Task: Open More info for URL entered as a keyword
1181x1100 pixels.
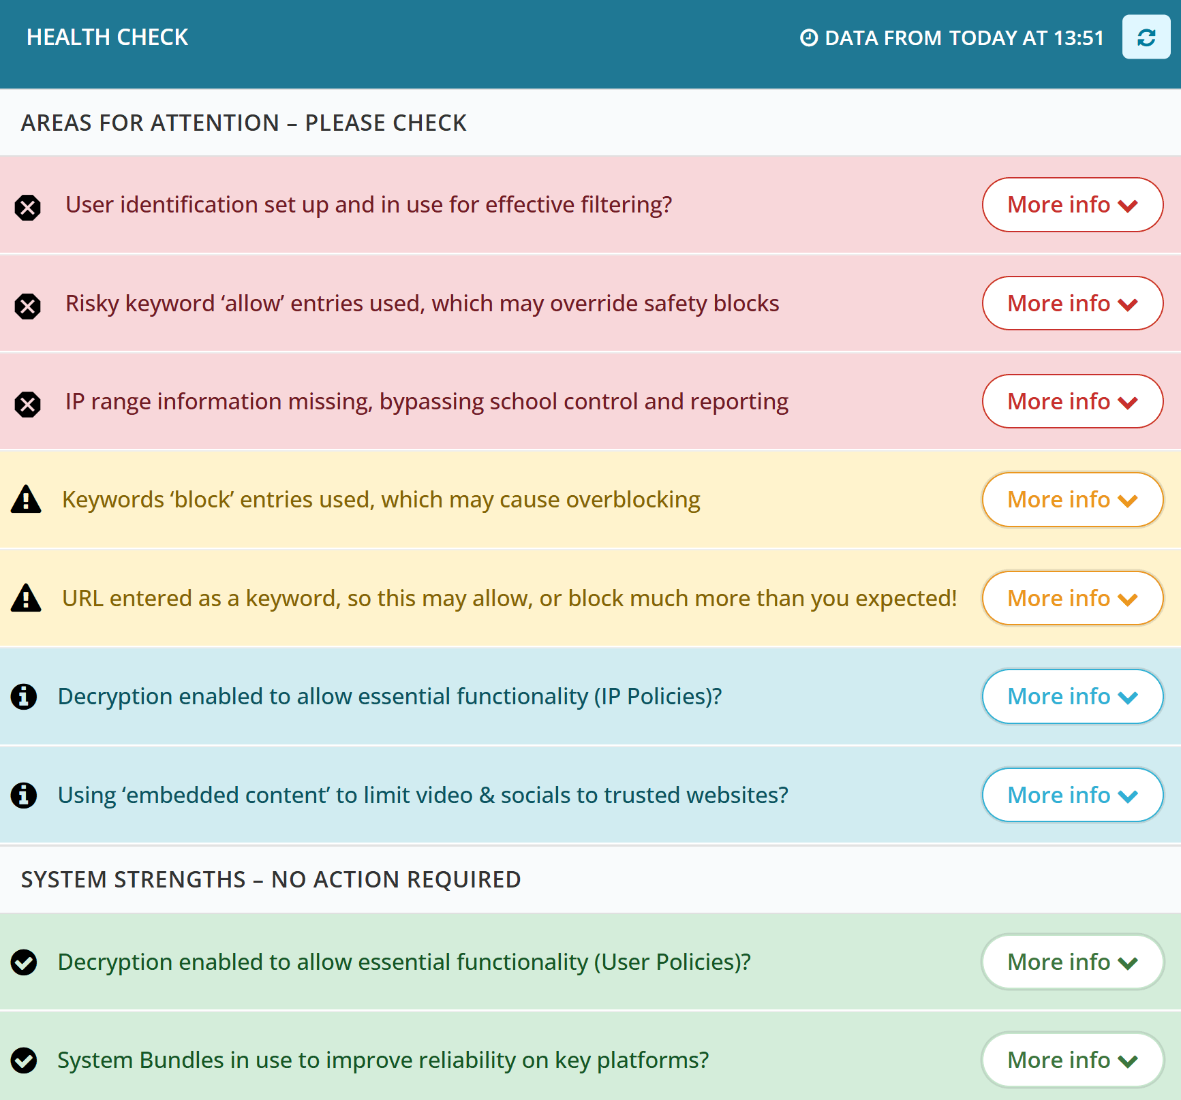Action: (x=1072, y=598)
